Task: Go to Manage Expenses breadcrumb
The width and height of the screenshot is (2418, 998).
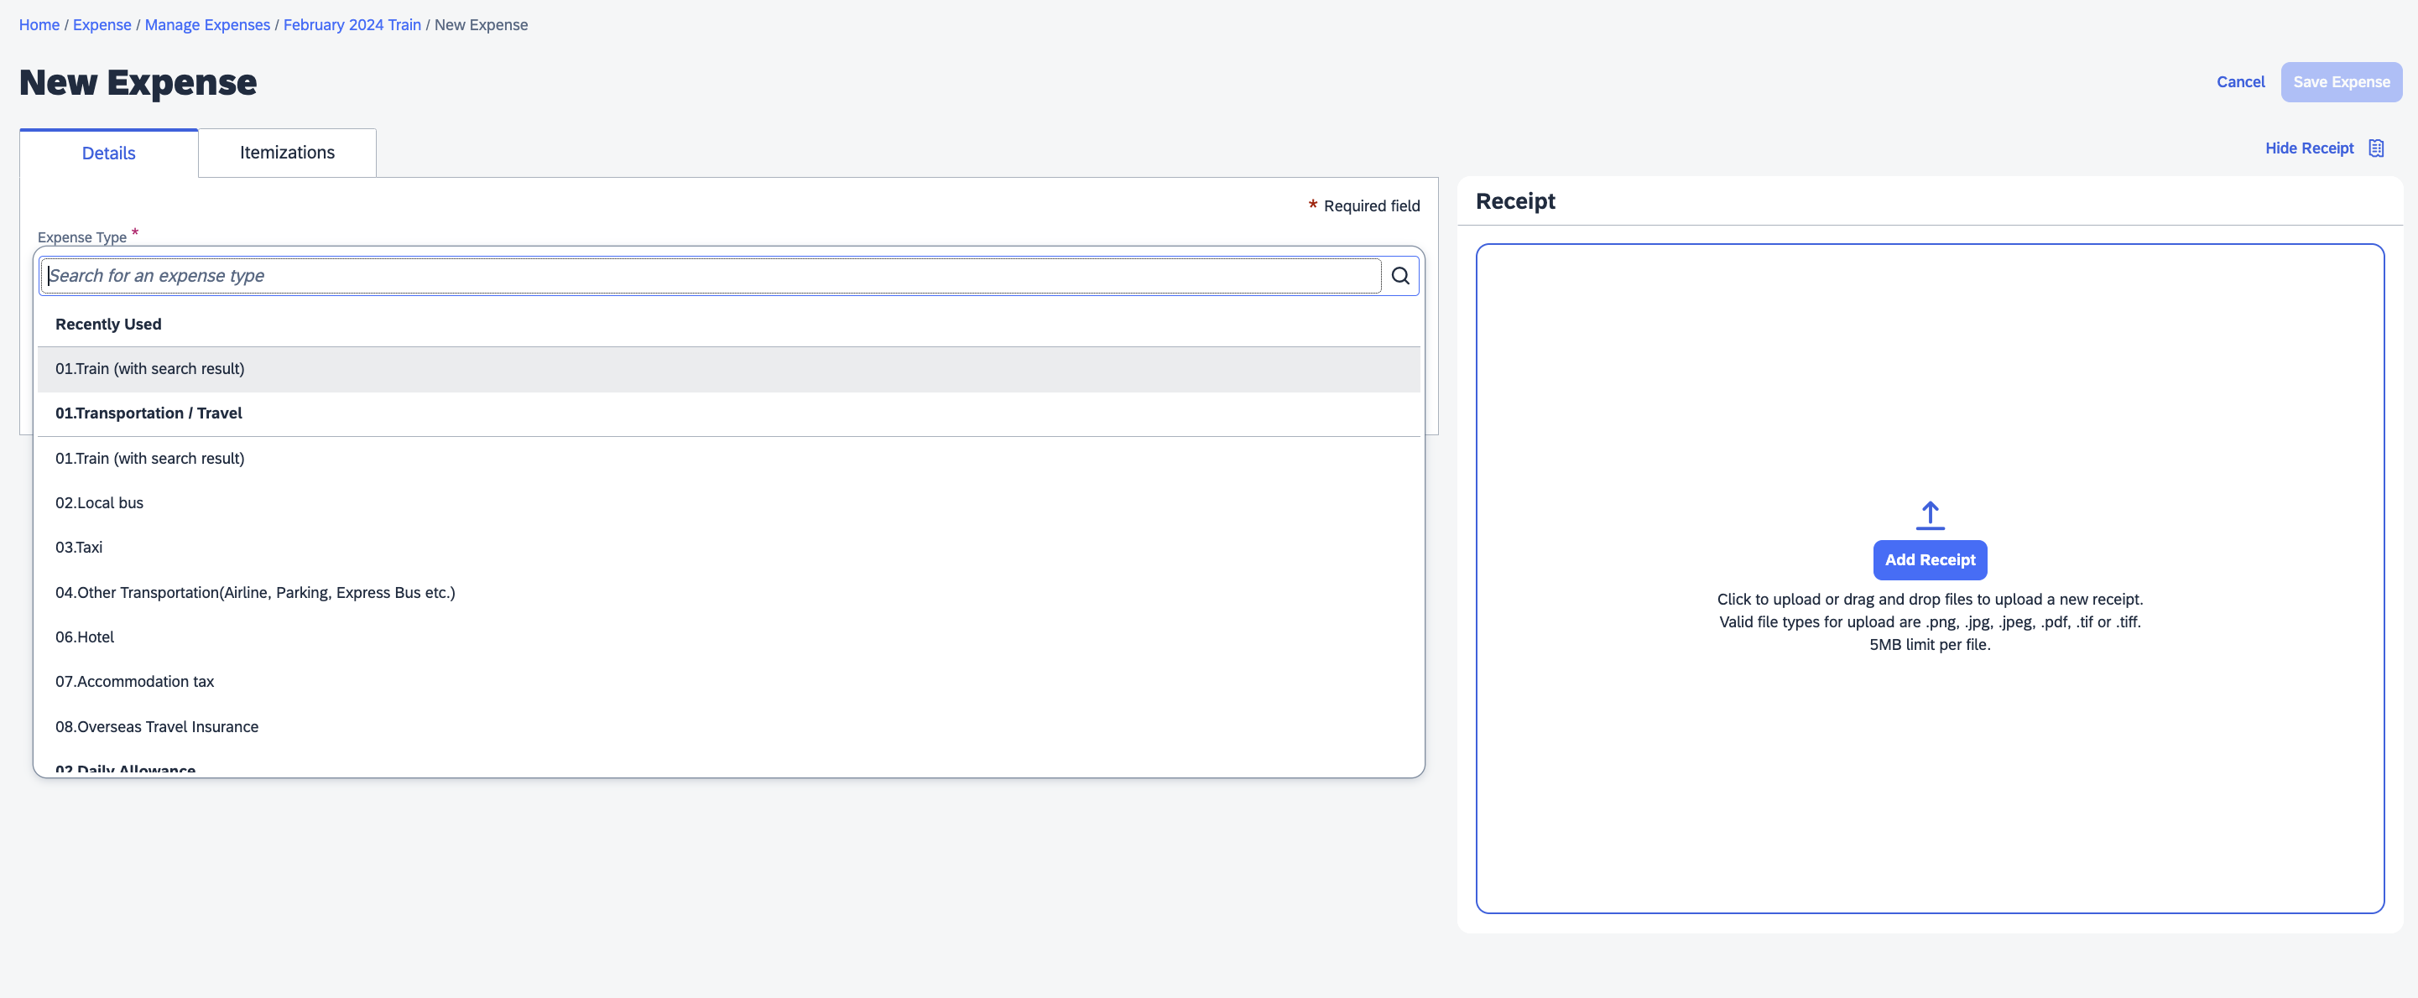Action: pos(206,25)
